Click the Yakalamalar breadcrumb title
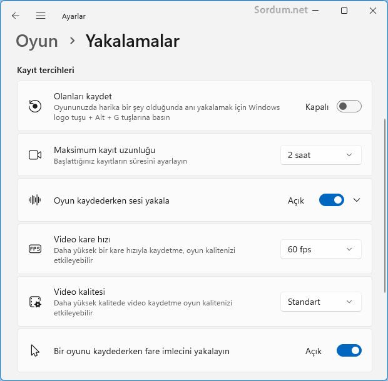388x381 pixels. 133,41
